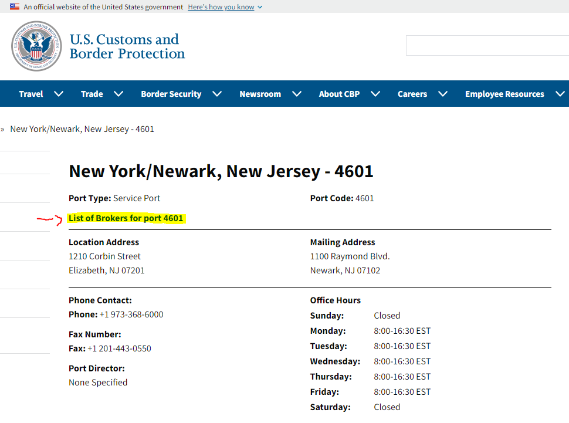Click the "Port Director:" label

97,368
